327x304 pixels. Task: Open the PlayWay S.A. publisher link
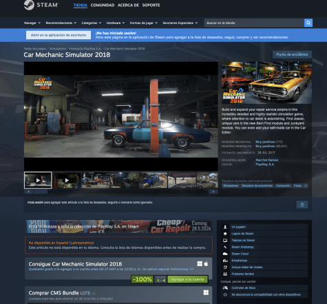pyautogui.click(x=265, y=164)
